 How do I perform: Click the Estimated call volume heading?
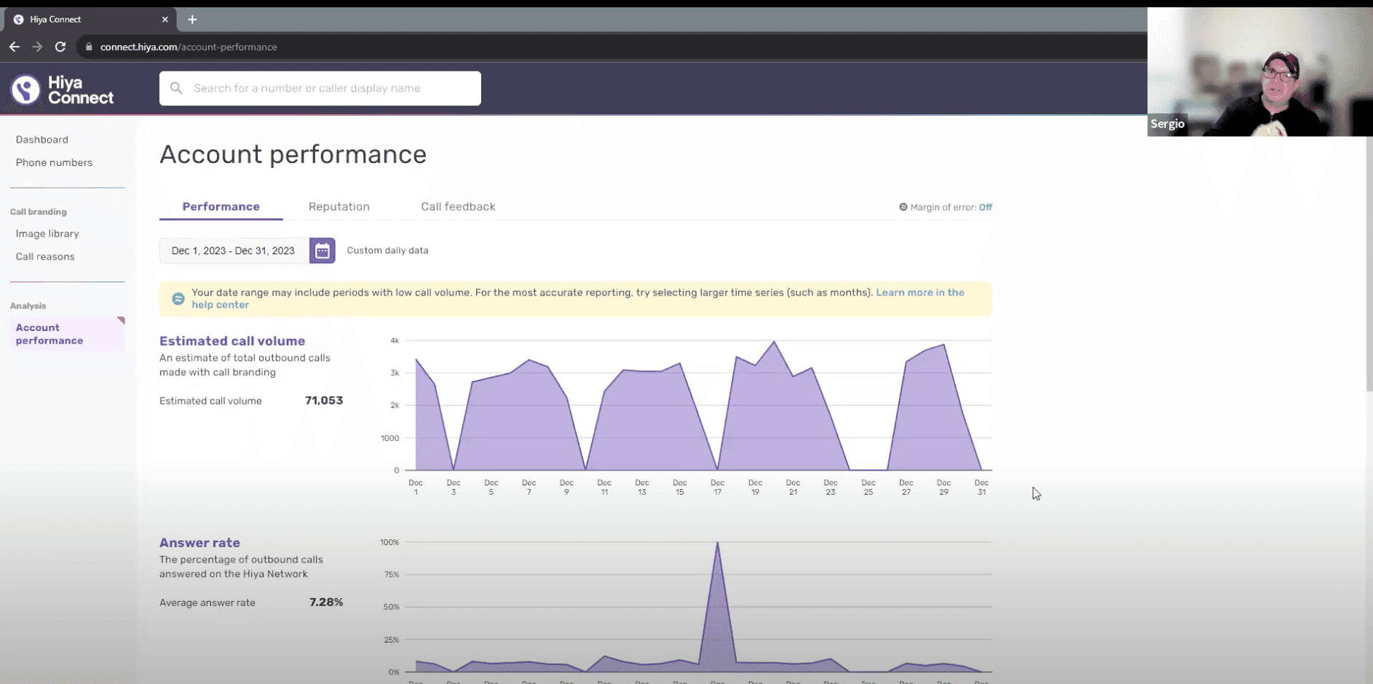[x=232, y=341]
